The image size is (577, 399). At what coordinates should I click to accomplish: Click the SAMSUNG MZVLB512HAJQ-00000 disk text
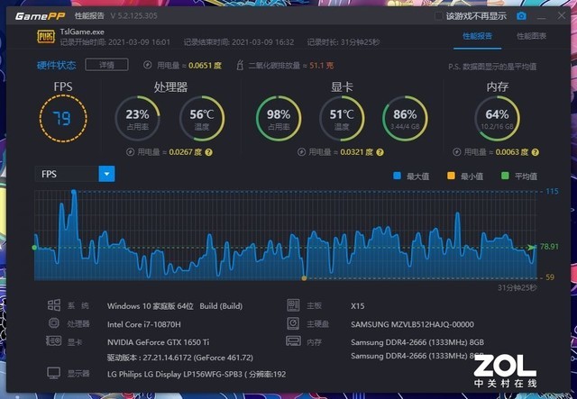pyautogui.click(x=413, y=324)
